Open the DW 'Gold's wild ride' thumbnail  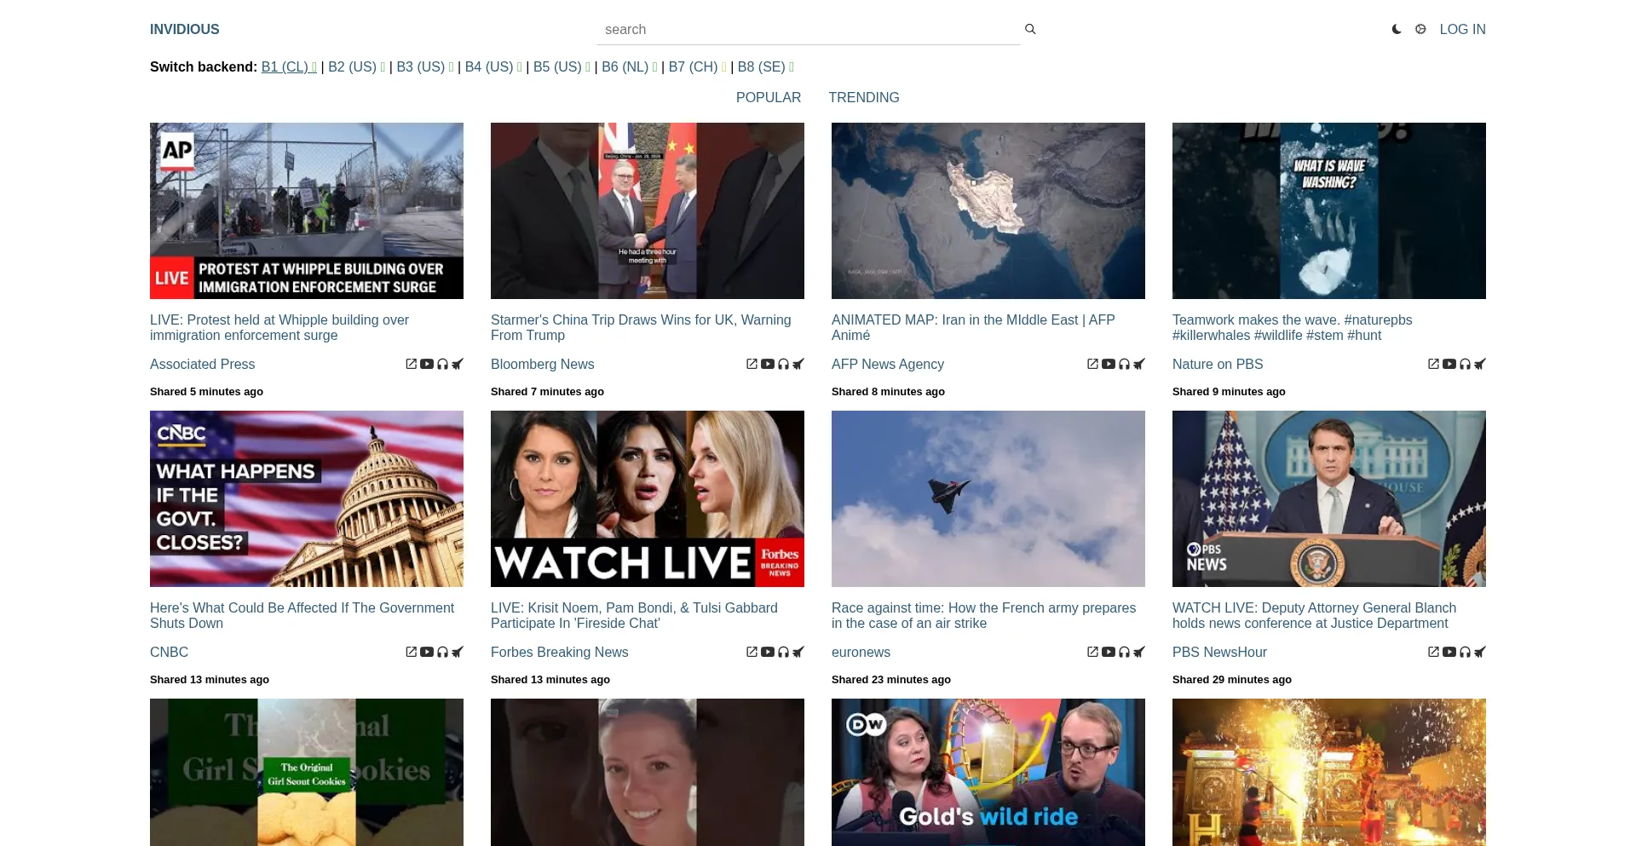click(x=988, y=772)
